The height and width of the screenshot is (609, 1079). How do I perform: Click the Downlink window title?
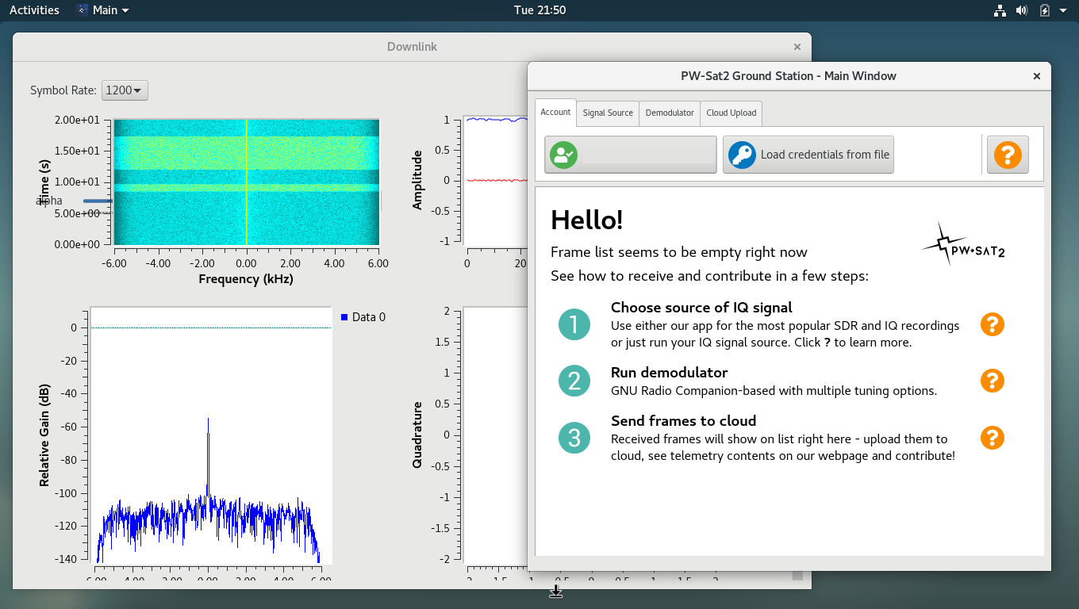(412, 47)
